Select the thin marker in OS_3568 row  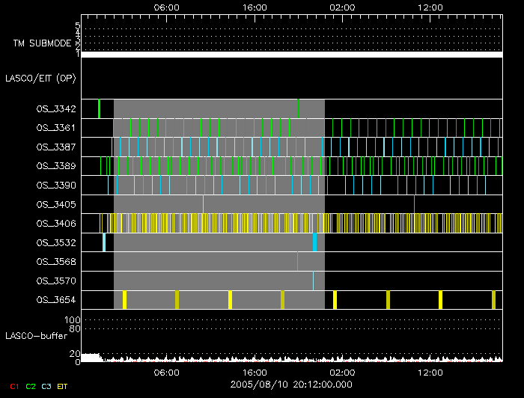click(297, 261)
